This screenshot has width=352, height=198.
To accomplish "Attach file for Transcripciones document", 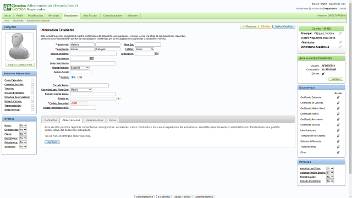I will click(x=338, y=147).
